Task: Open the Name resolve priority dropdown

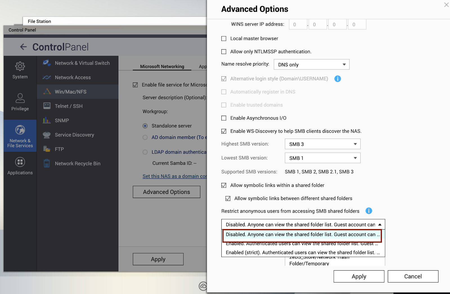Action: (x=311, y=64)
